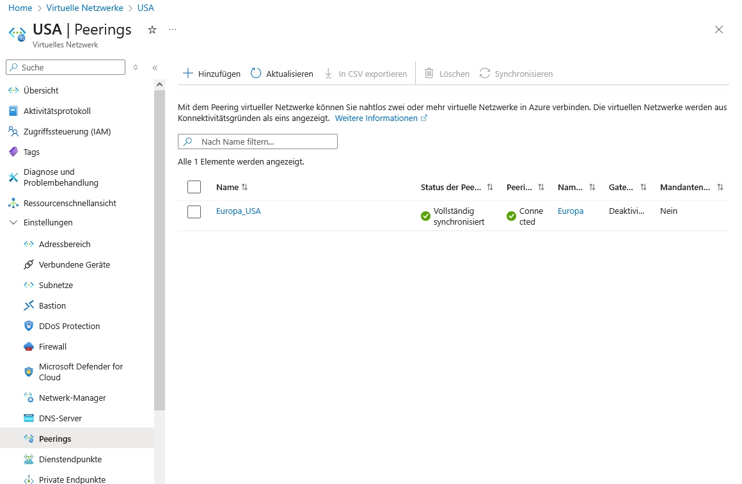Click the DNS-Server icon
This screenshot has width=742, height=484.
pos(28,419)
